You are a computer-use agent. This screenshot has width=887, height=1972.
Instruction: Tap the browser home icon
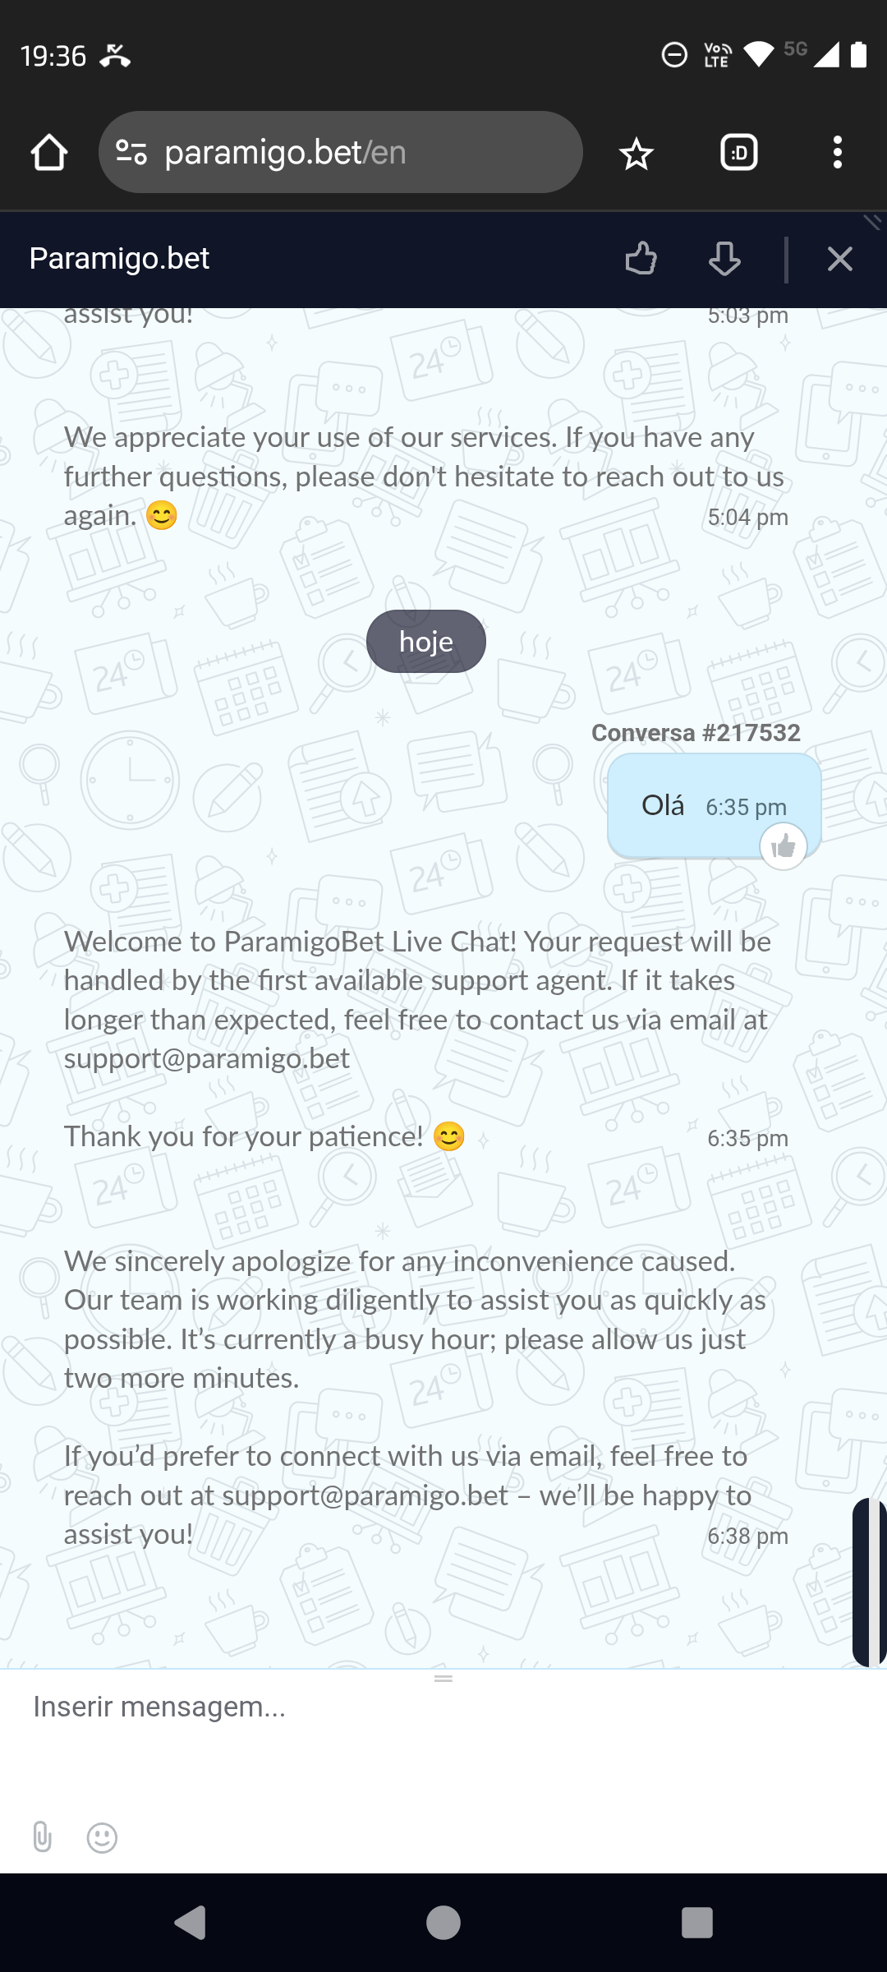click(x=49, y=152)
